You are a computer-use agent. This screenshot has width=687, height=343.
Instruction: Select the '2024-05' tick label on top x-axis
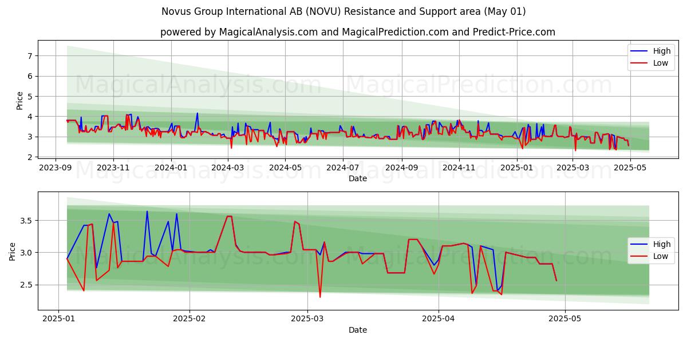[x=286, y=167]
